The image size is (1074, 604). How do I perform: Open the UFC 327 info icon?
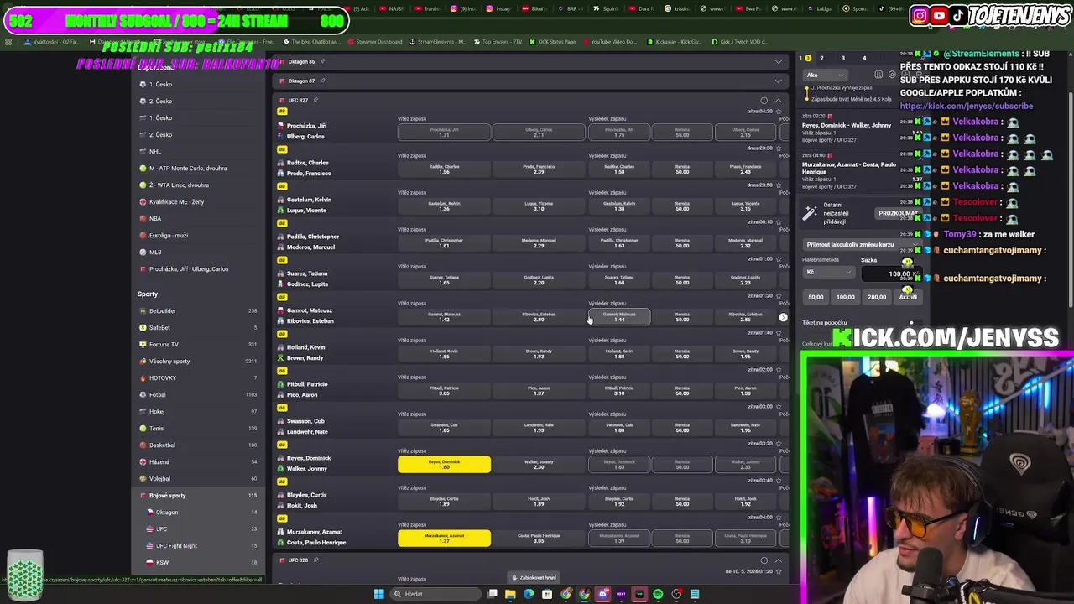pyautogui.click(x=764, y=101)
